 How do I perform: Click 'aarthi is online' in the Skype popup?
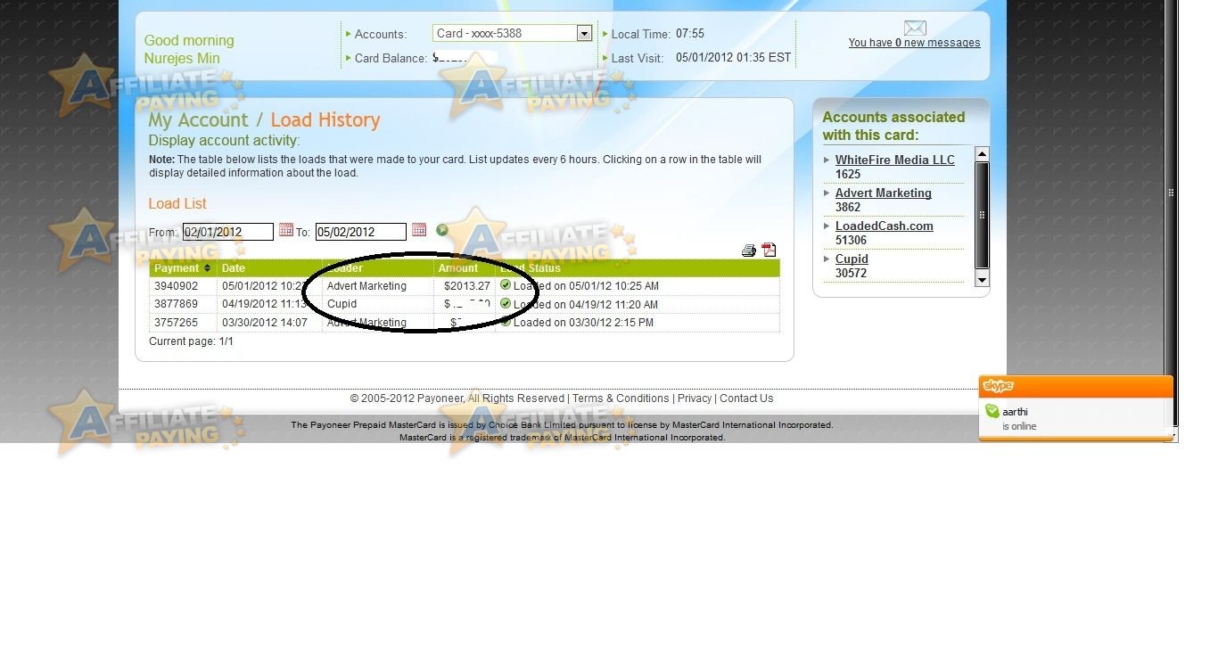pos(1019,419)
